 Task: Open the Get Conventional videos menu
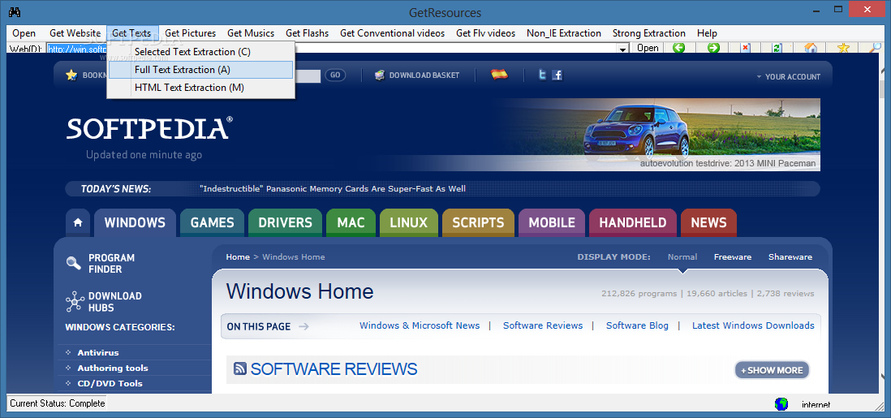392,33
